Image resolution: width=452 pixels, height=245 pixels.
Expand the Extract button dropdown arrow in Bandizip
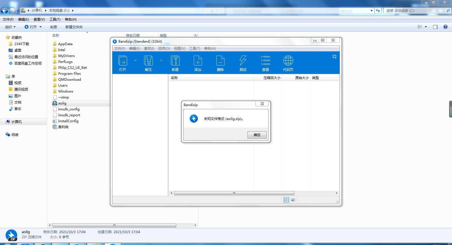tap(161, 60)
